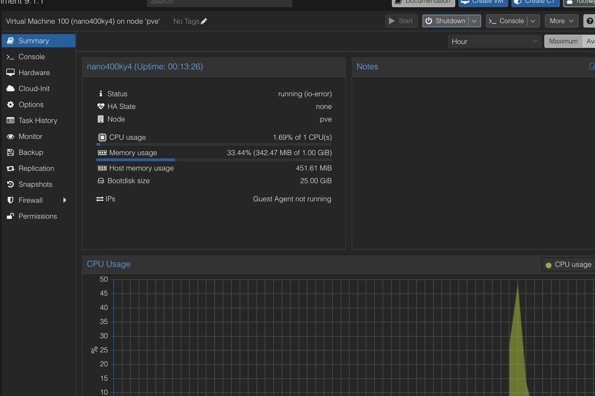This screenshot has width=595, height=396.
Task: Open the Snapshots section
Action: [38, 184]
